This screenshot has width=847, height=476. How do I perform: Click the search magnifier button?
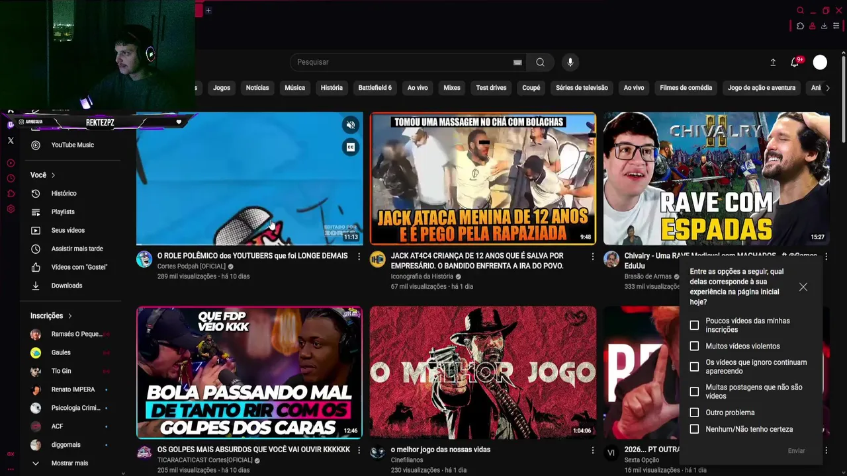coord(540,62)
